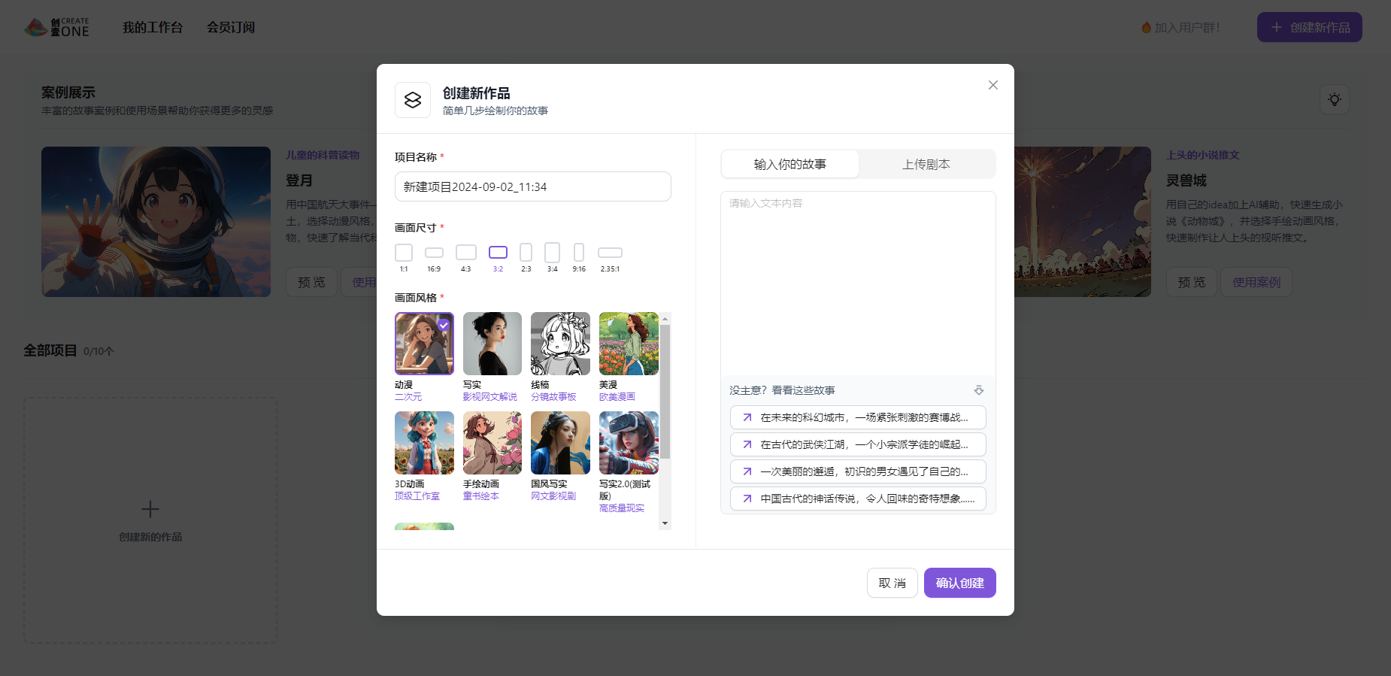This screenshot has width=1391, height=676.
Task: Click the layers icon beside 创建新作品 title
Action: click(x=413, y=100)
